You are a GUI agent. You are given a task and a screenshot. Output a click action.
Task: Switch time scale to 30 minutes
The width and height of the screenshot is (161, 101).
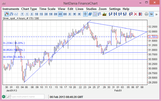[x=46, y=14]
